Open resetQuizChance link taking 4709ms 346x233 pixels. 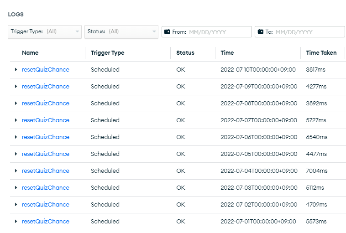[x=46, y=204]
